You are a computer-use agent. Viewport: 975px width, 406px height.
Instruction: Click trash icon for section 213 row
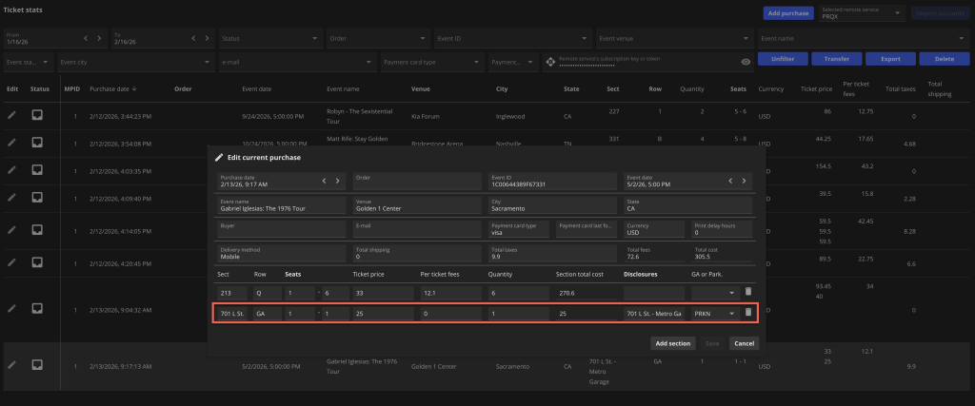[748, 291]
